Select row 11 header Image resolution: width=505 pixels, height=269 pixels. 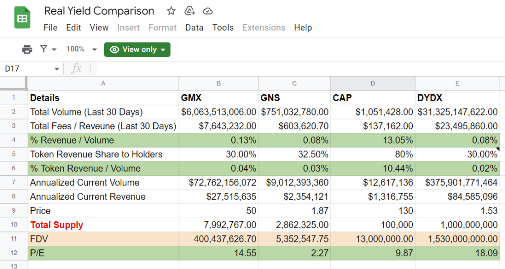click(13, 239)
